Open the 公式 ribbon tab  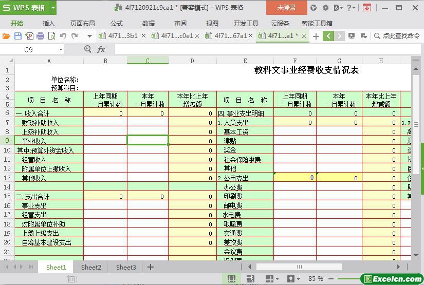pos(117,23)
